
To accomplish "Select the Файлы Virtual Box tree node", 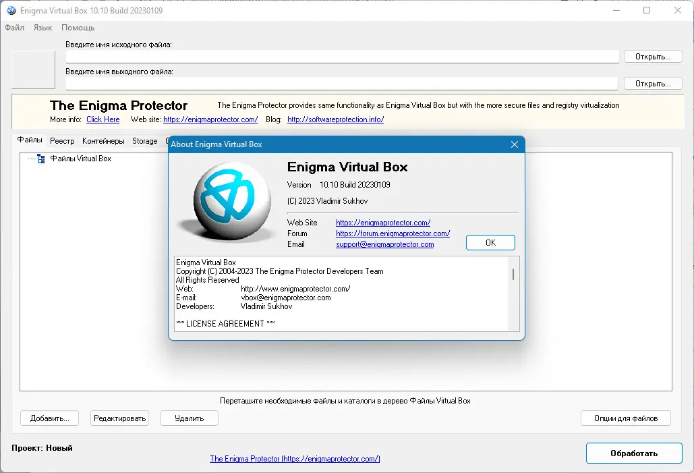I will [x=80, y=159].
